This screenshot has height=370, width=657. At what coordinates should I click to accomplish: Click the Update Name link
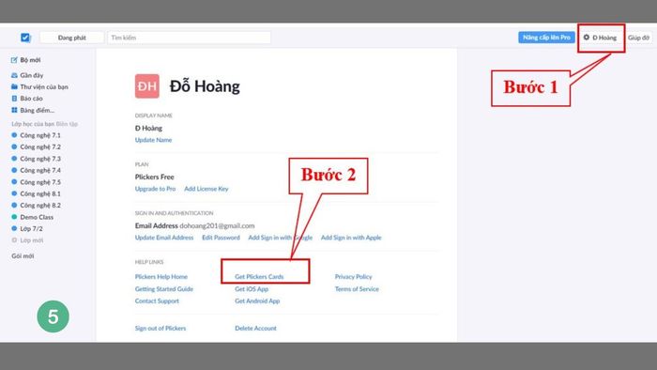point(153,140)
